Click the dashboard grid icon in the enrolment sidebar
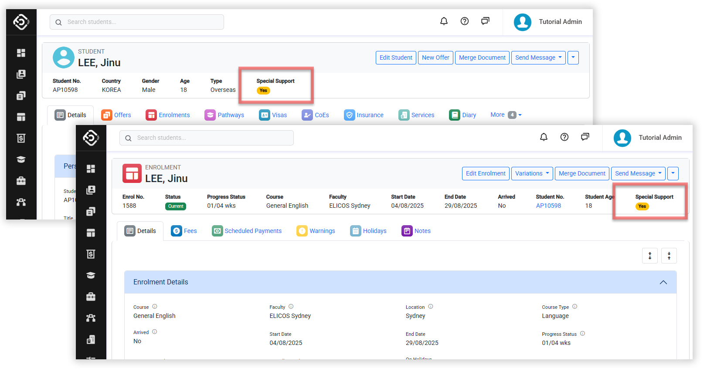 pos(91,169)
